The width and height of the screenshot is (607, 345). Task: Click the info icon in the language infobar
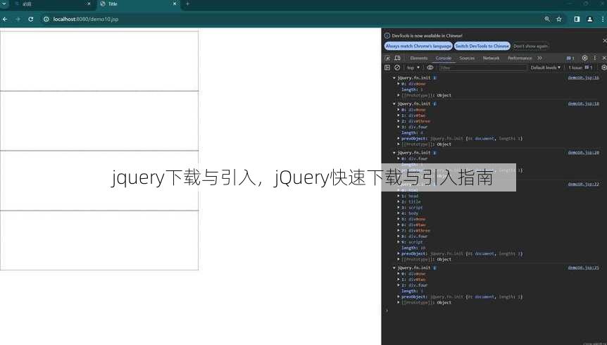[387, 36]
